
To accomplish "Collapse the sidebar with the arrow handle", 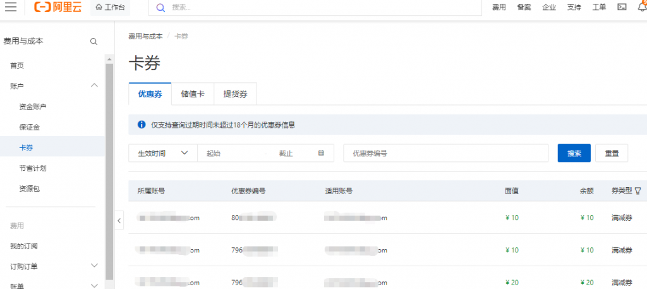I will 119,220.
